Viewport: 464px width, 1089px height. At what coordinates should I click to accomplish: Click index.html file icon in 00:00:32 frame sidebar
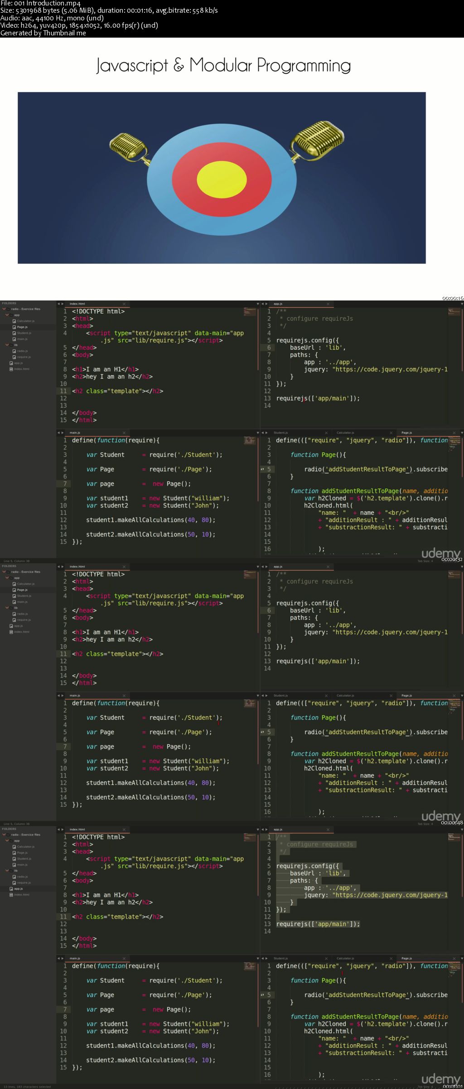[x=11, y=369]
